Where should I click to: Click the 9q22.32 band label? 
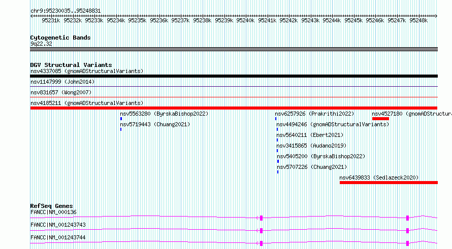[x=41, y=44]
